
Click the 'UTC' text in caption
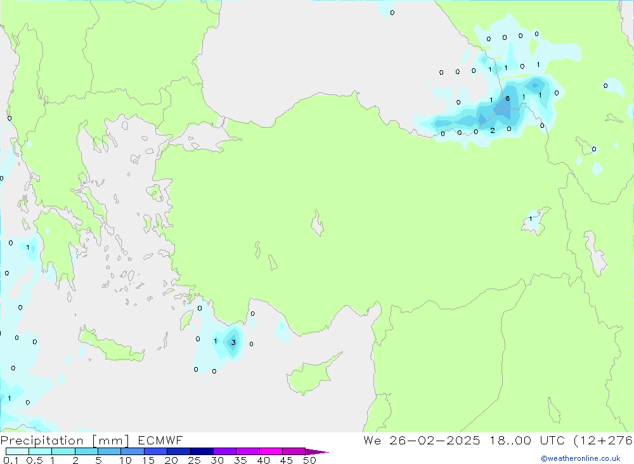(x=552, y=440)
